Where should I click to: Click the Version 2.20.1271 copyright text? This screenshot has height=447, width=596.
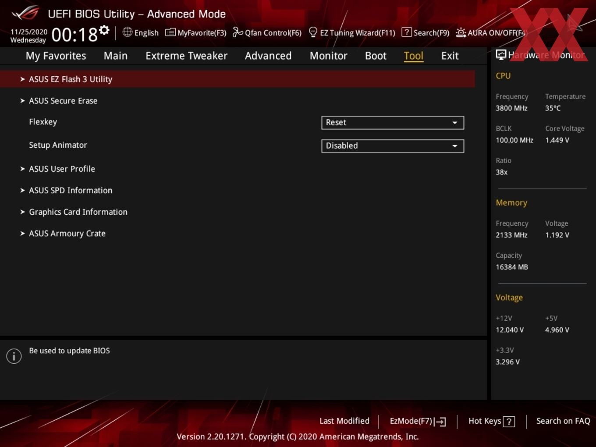pyautogui.click(x=298, y=436)
